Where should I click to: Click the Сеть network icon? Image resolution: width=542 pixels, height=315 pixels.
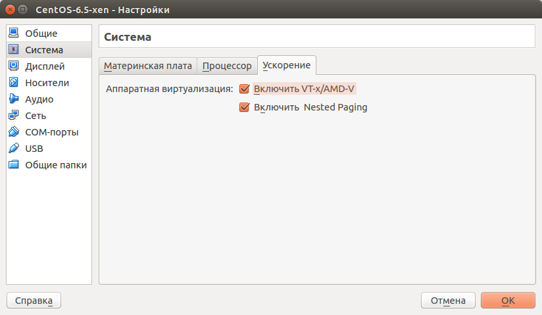[x=14, y=115]
